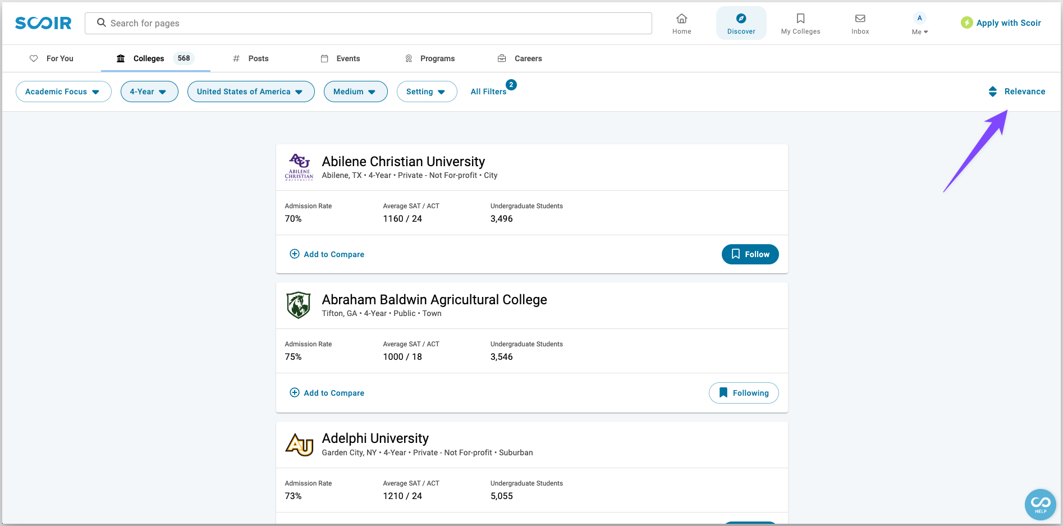Toggle Following for Abraham Baldwin Agricultural College
Image resolution: width=1063 pixels, height=526 pixels.
(x=744, y=393)
